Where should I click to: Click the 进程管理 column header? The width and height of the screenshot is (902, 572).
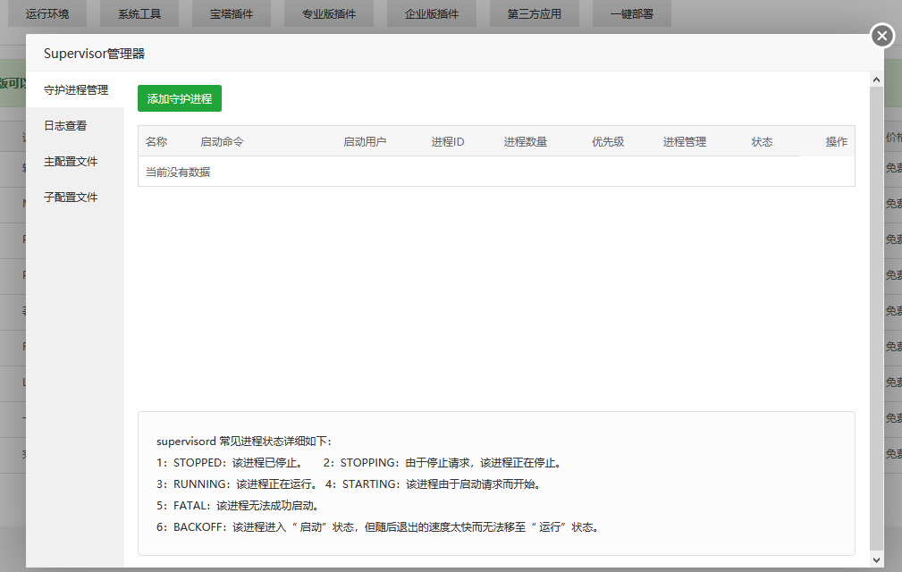pyautogui.click(x=685, y=141)
